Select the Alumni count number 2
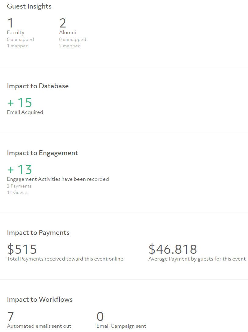This screenshot has width=248, height=332. pos(63,23)
